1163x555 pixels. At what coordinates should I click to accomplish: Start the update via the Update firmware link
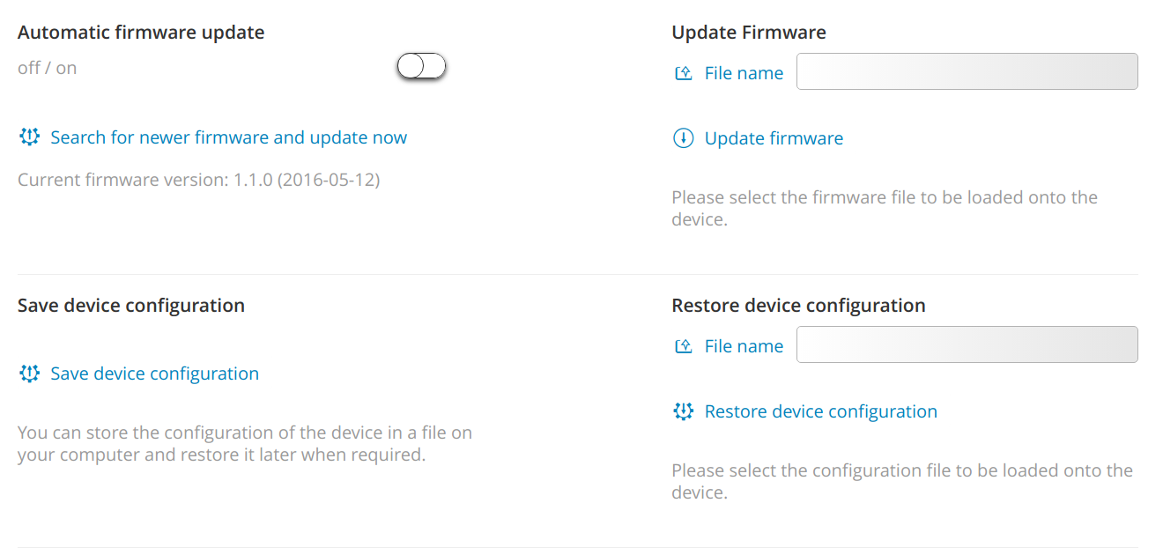point(774,138)
